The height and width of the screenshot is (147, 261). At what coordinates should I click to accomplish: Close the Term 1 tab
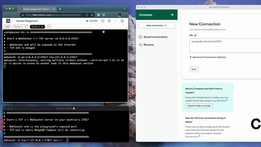[x=25, y=27]
